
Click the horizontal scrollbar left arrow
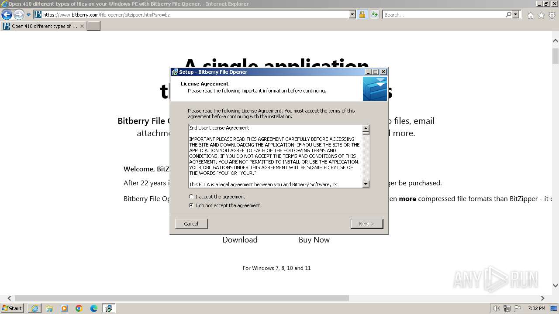click(10, 298)
